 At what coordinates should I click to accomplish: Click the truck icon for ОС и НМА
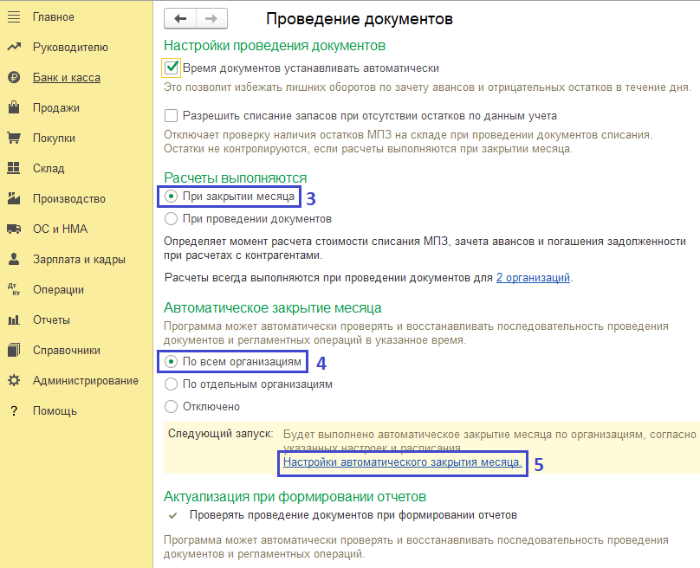click(x=14, y=229)
